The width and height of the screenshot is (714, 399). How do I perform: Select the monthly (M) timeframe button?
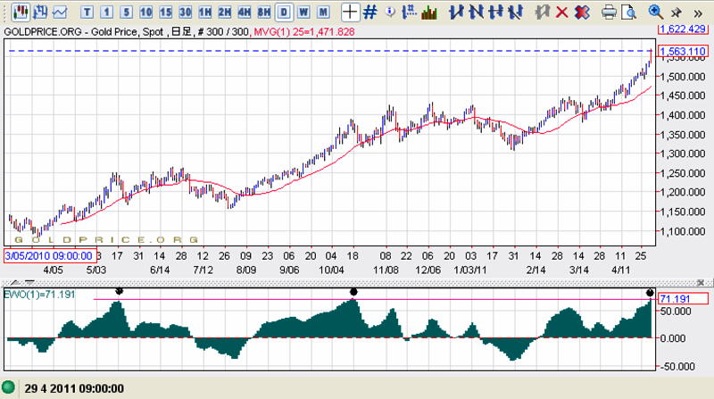323,12
